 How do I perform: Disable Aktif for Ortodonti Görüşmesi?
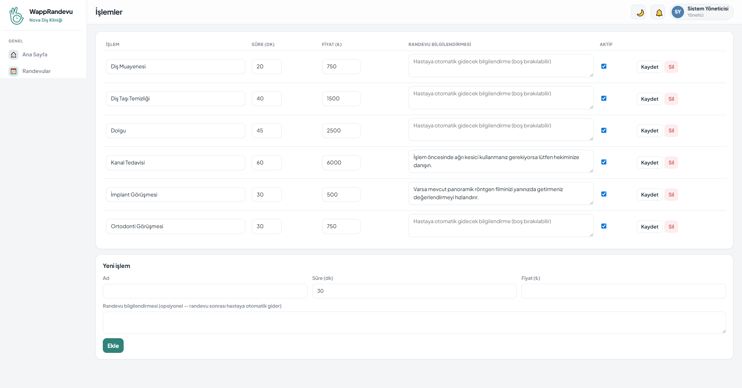[x=604, y=226]
